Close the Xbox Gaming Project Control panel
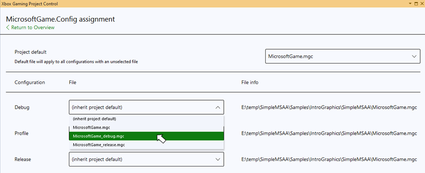The height and width of the screenshot is (173, 425). [x=422, y=4]
